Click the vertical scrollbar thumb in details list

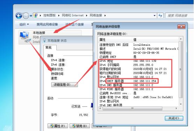(x=181, y=70)
